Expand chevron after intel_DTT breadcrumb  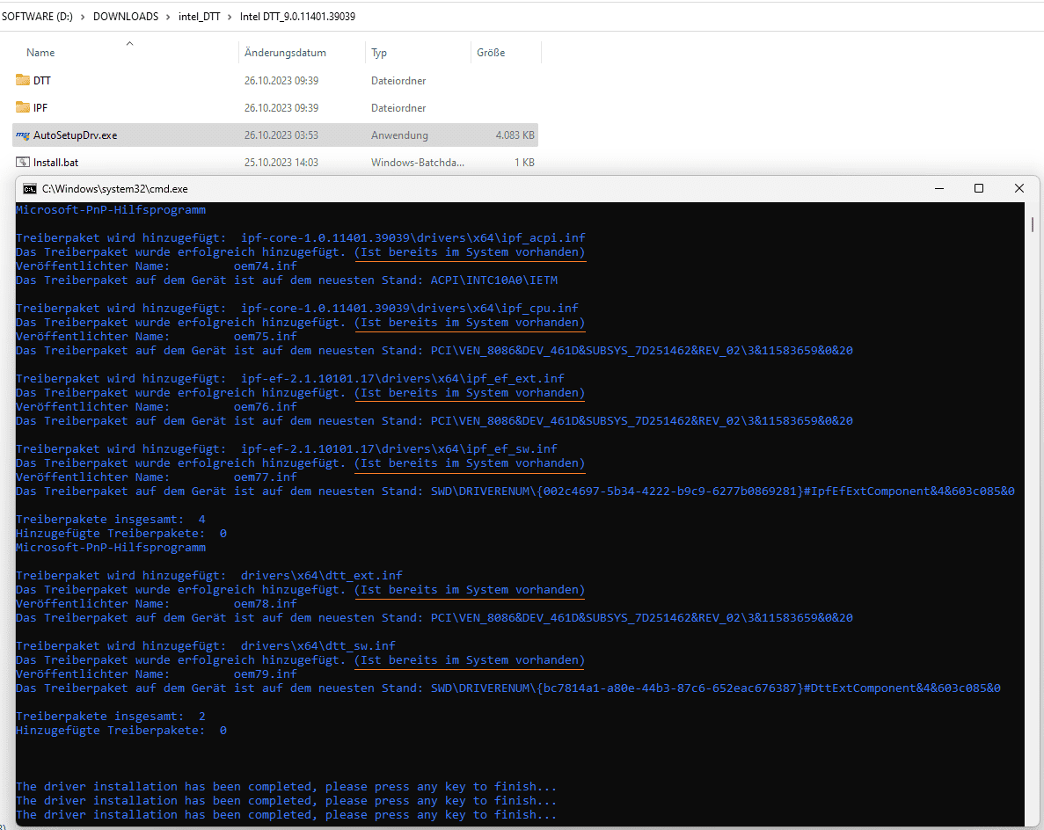[230, 17]
